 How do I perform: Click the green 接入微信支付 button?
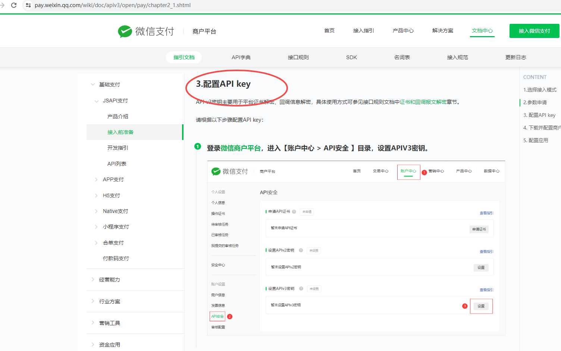coord(534,31)
